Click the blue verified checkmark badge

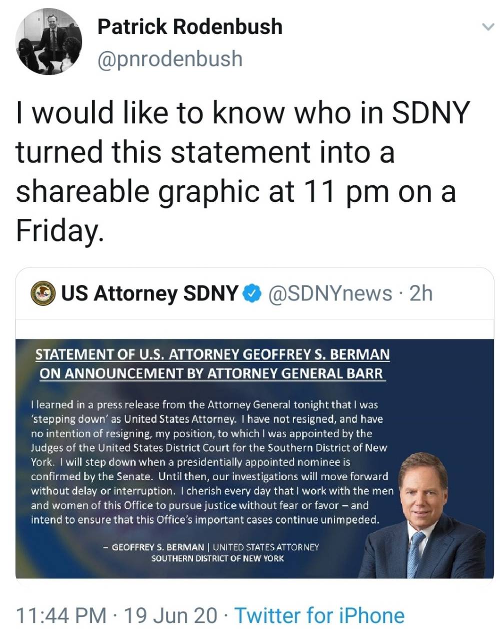pyautogui.click(x=252, y=293)
